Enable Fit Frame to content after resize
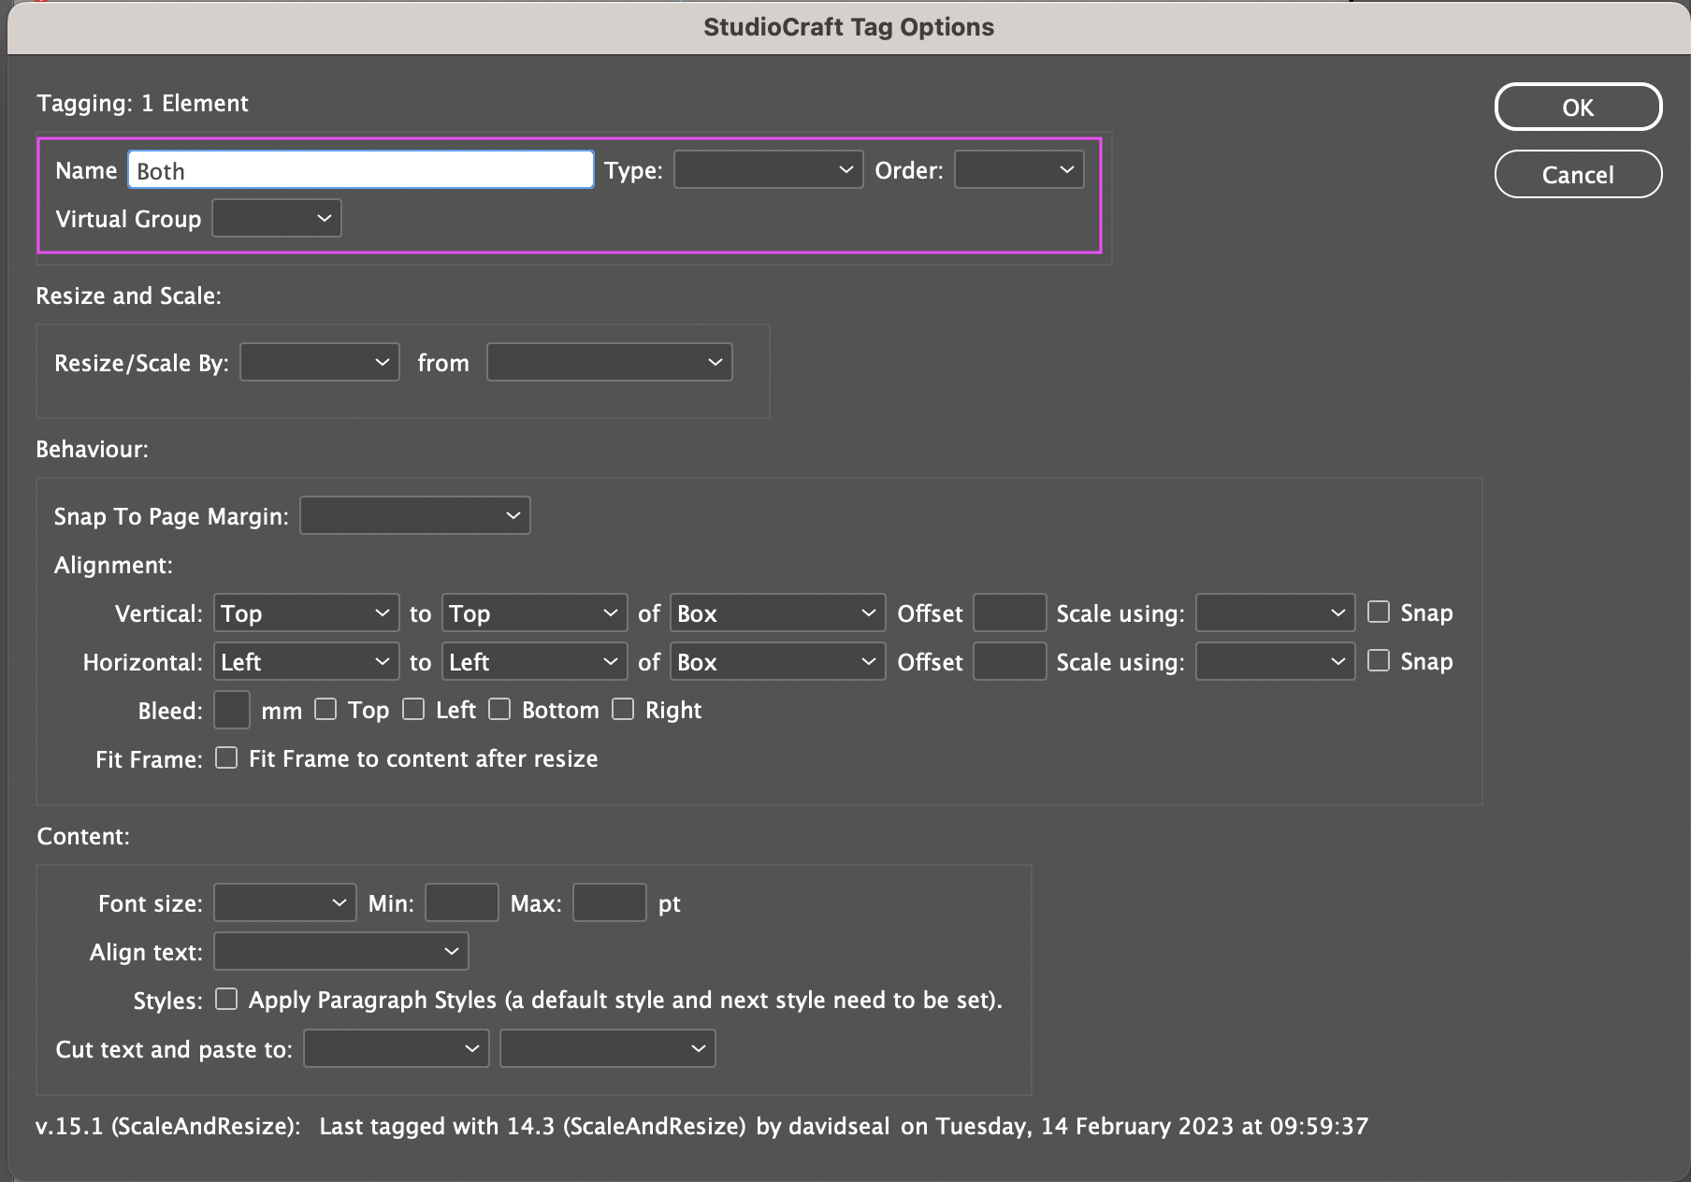 coord(226,757)
